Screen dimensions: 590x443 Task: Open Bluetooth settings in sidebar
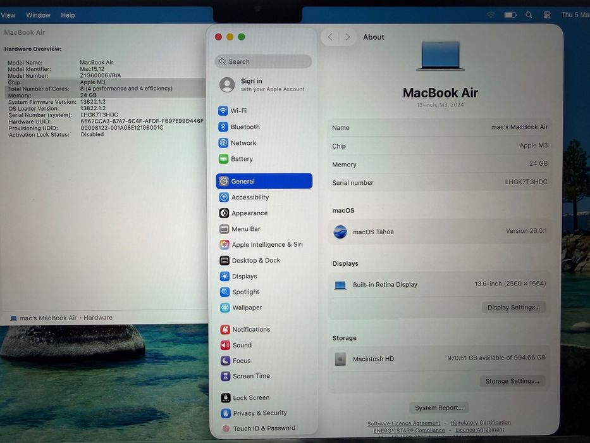264,127
